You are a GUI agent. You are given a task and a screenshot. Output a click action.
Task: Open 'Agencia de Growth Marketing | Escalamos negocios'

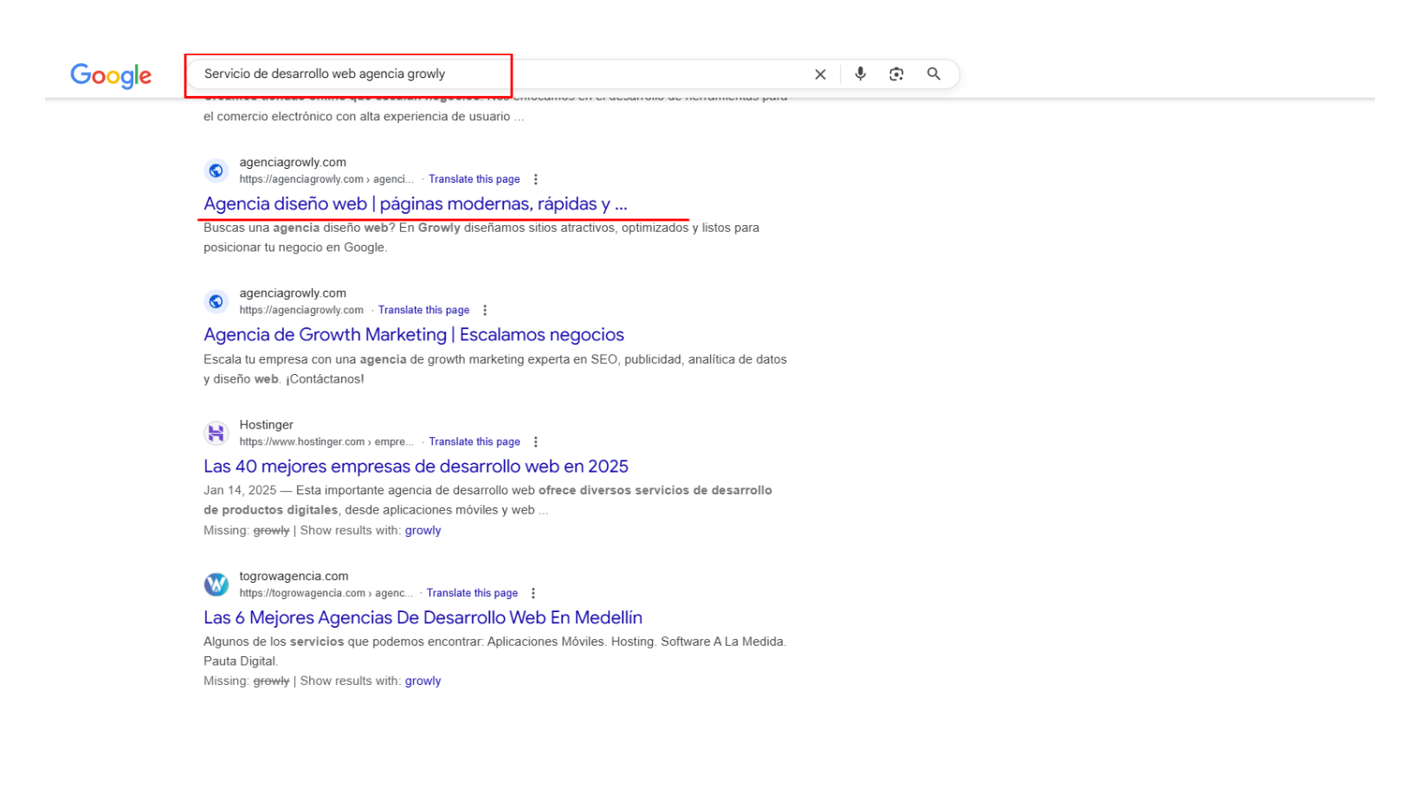pyautogui.click(x=414, y=335)
